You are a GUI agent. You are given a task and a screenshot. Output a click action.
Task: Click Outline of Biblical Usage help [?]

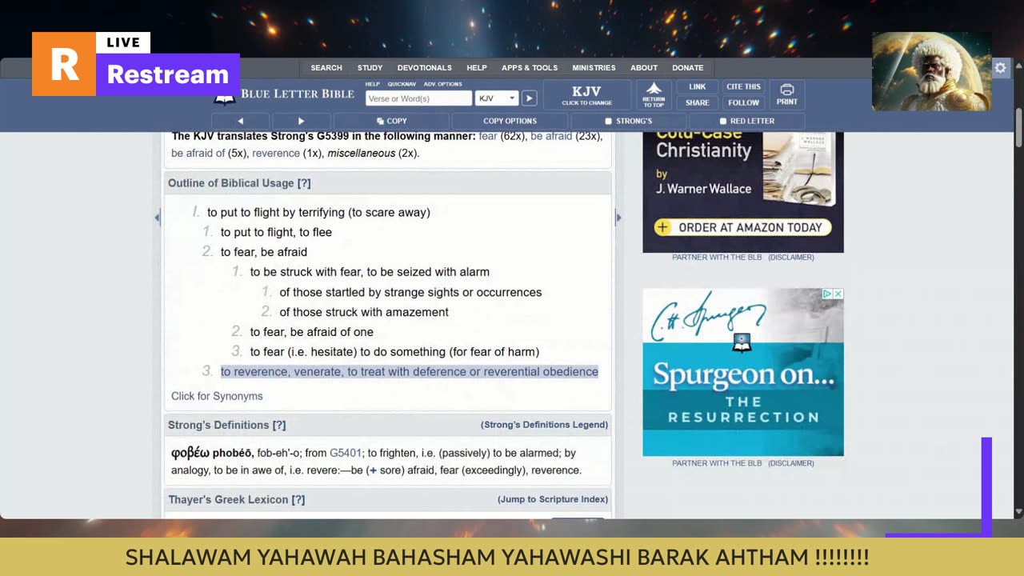[304, 183]
